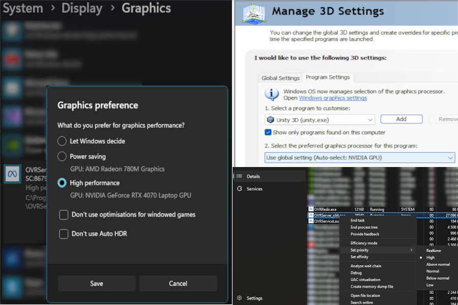Toggle Show only programs found on this computer
Image resolution: width=458 pixels, height=305 pixels.
click(x=268, y=132)
